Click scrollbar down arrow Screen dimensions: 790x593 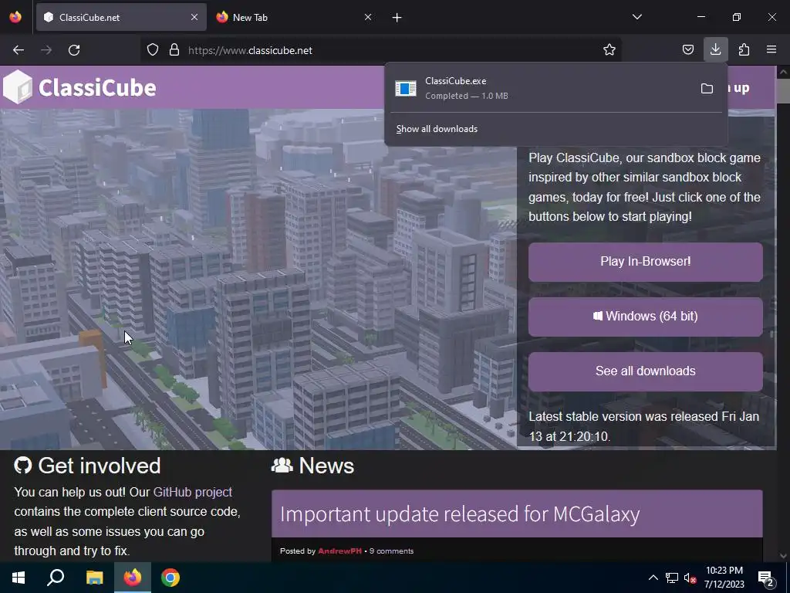pyautogui.click(x=783, y=556)
